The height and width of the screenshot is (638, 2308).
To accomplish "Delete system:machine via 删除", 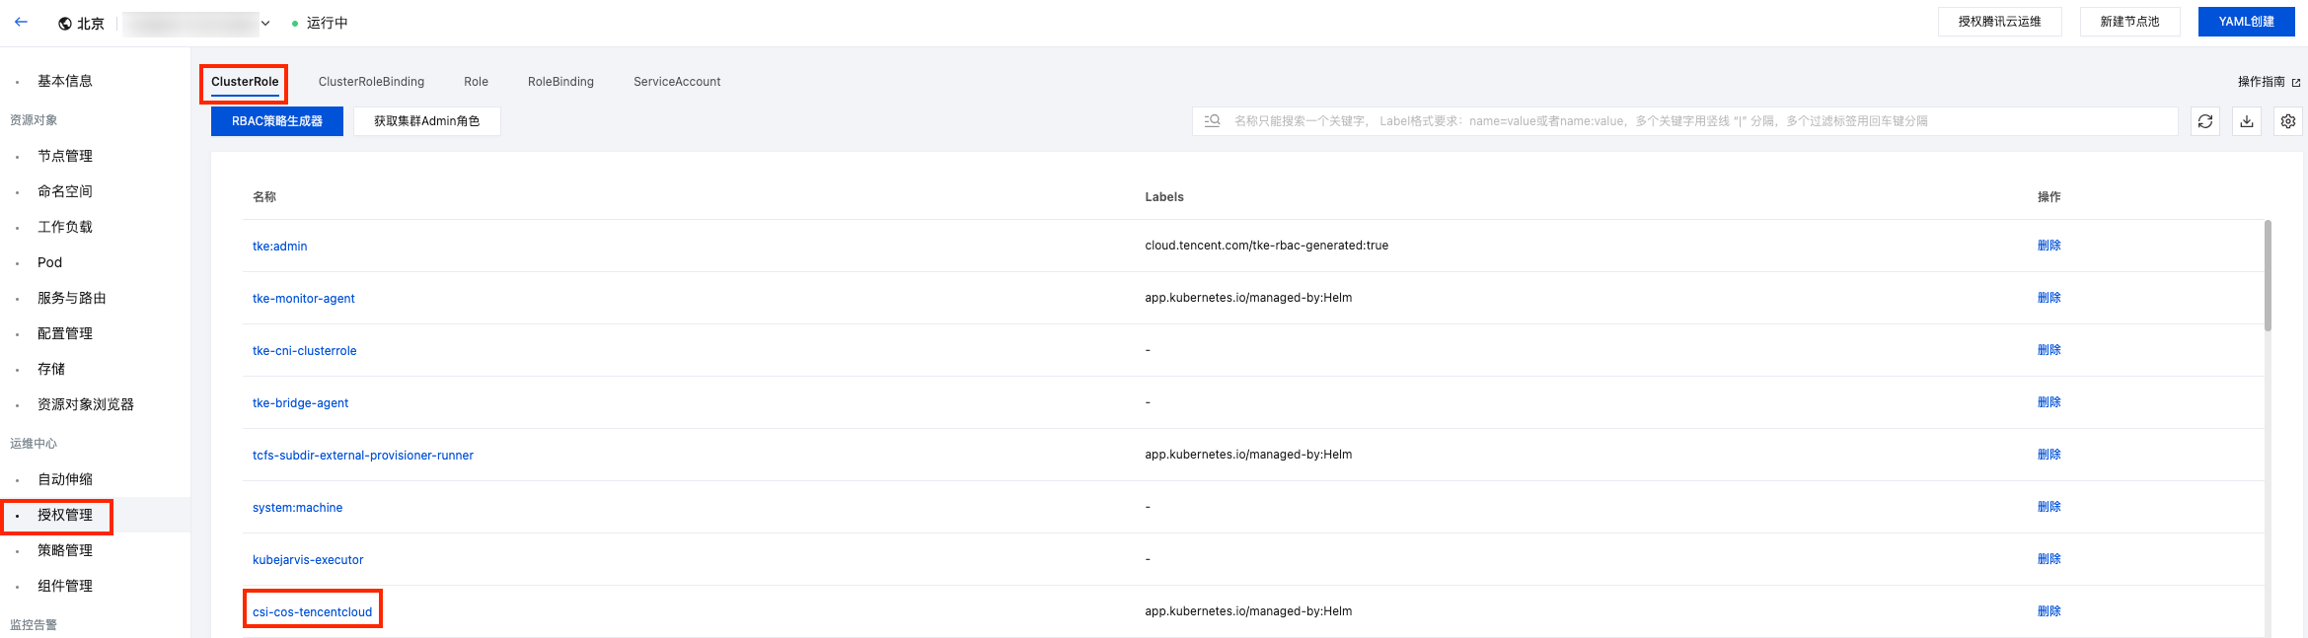I will [2048, 507].
